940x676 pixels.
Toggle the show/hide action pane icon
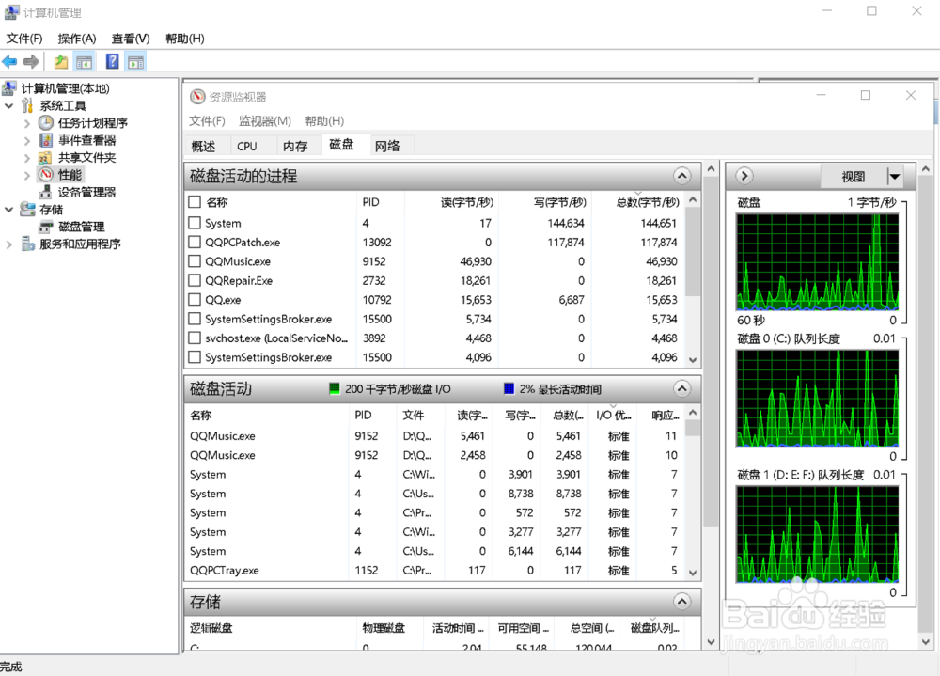pos(135,61)
